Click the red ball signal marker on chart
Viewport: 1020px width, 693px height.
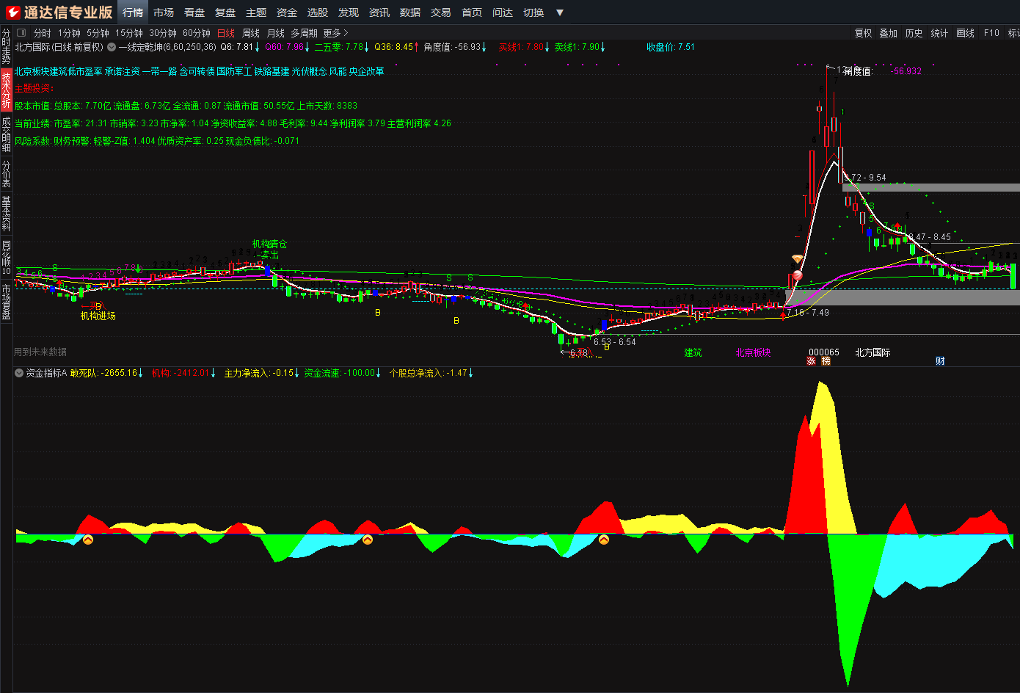tap(798, 275)
